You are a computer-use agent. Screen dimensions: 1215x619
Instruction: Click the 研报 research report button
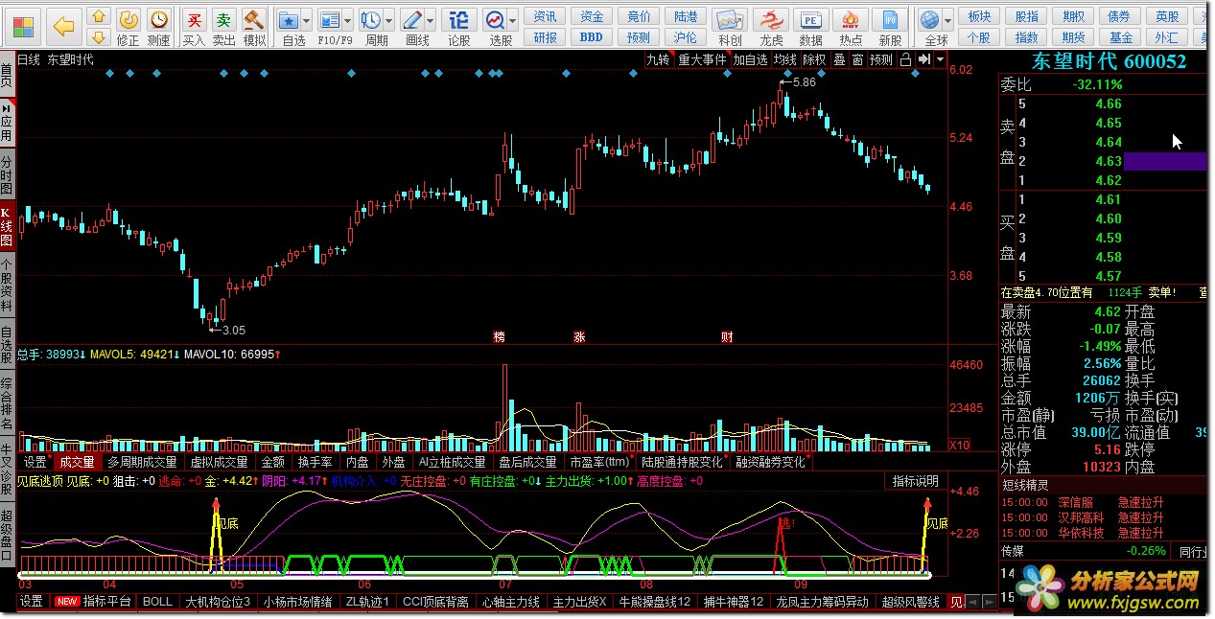[545, 37]
